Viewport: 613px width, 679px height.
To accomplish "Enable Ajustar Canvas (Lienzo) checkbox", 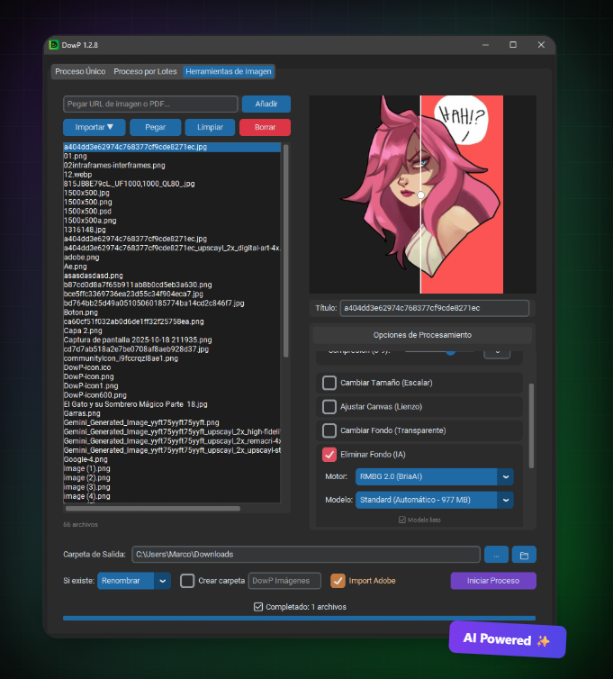I will pos(329,407).
